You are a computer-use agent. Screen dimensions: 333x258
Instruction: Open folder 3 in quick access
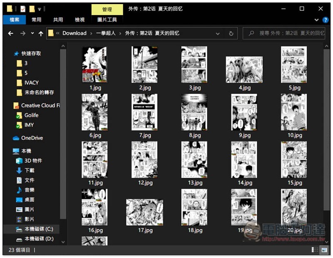click(x=26, y=63)
